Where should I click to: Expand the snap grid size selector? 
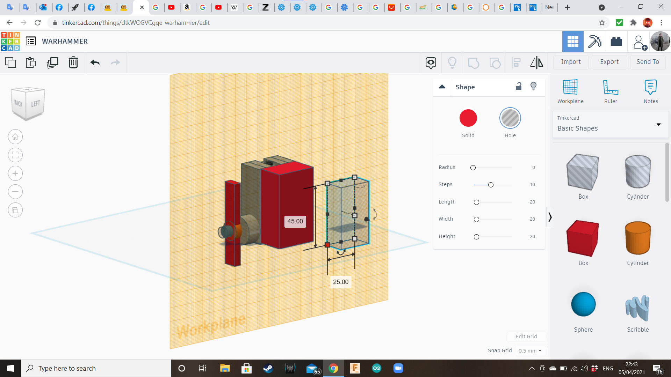(x=529, y=350)
